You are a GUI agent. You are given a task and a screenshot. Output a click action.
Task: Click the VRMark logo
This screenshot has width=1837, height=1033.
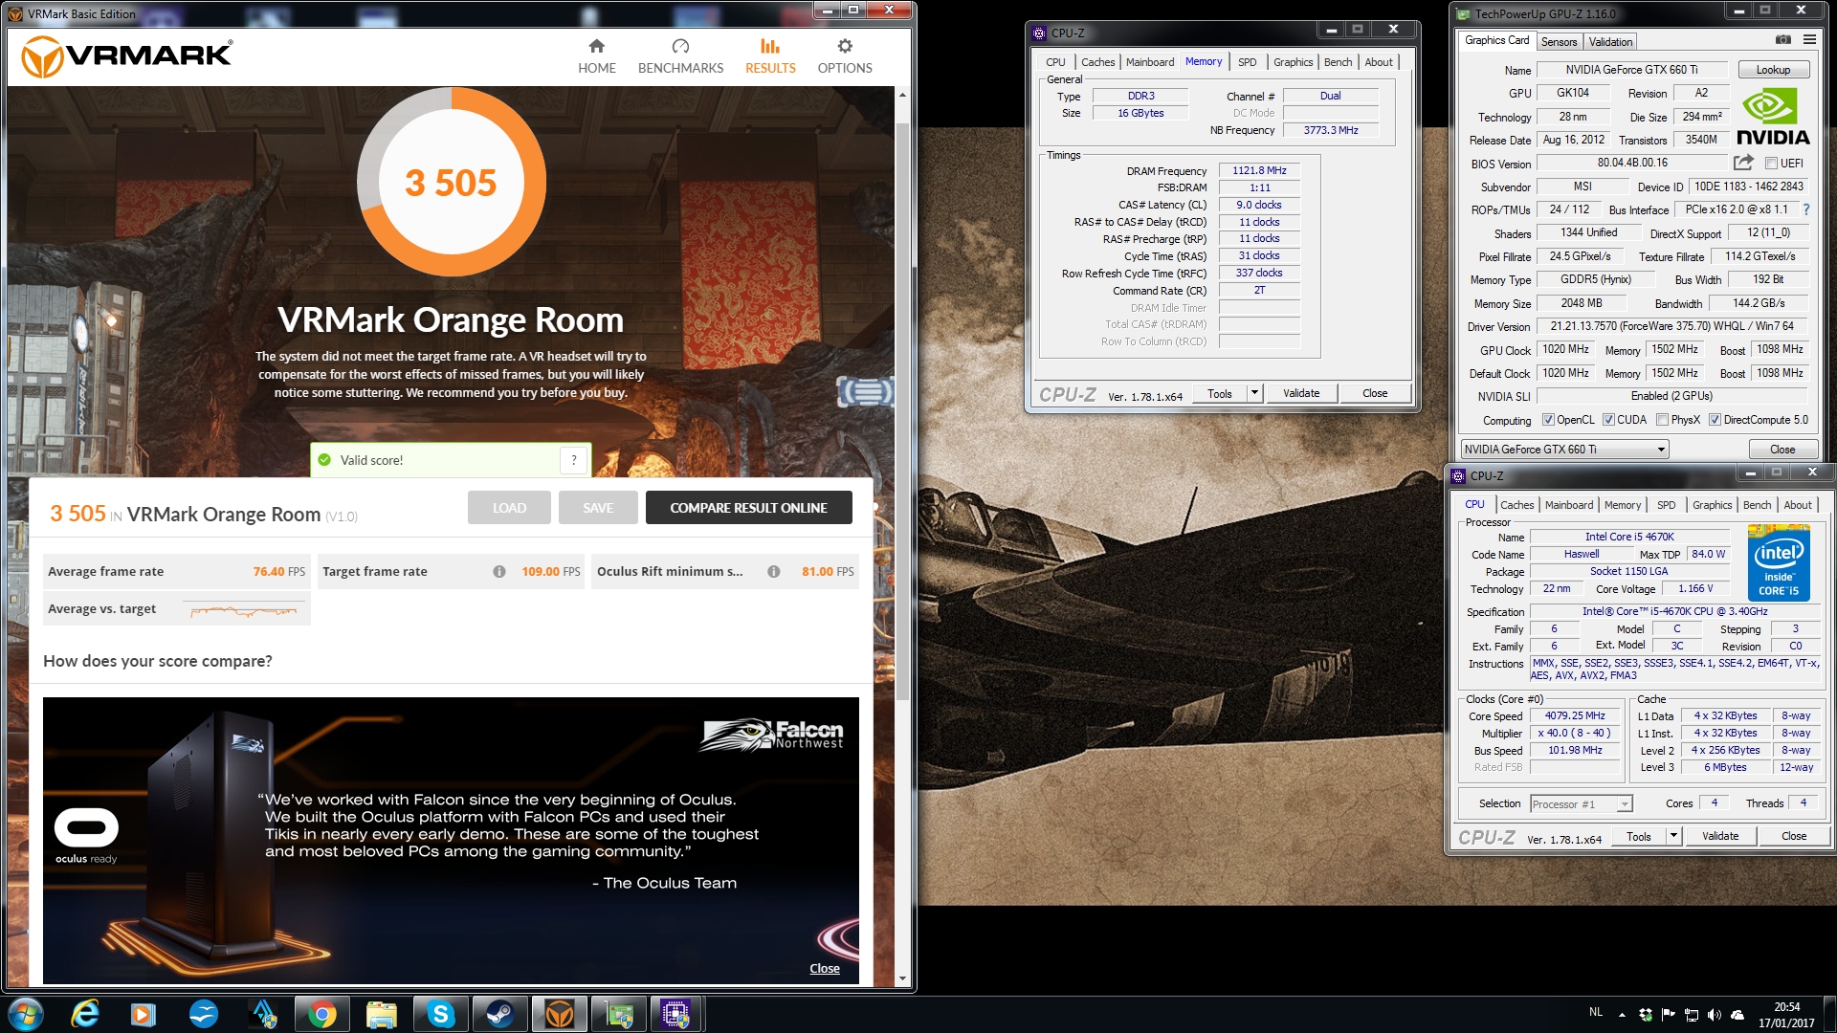click(126, 56)
